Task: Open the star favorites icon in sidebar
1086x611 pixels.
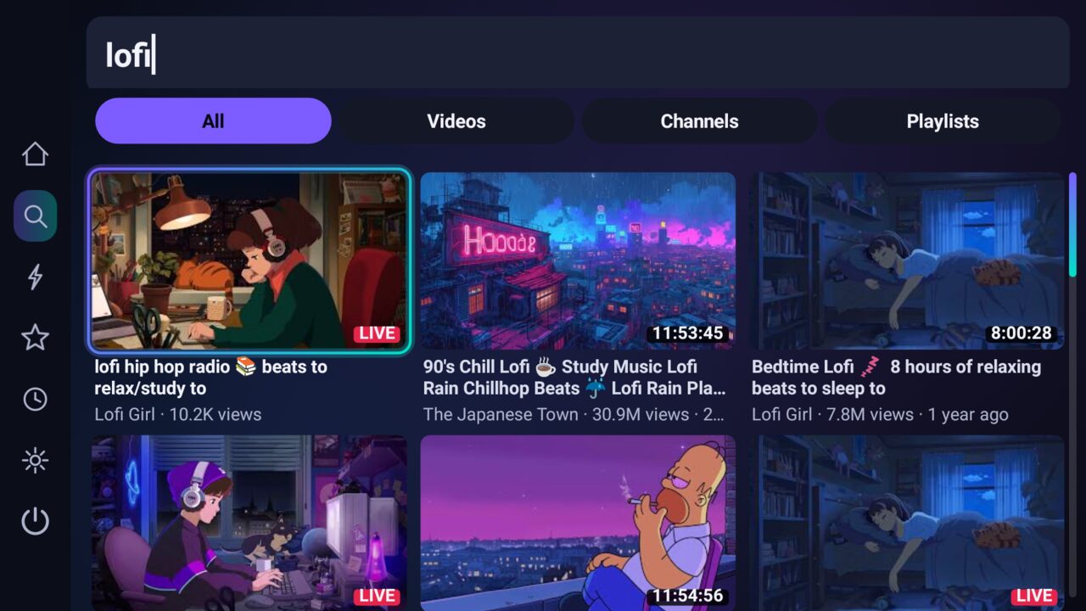Action: [x=35, y=338]
